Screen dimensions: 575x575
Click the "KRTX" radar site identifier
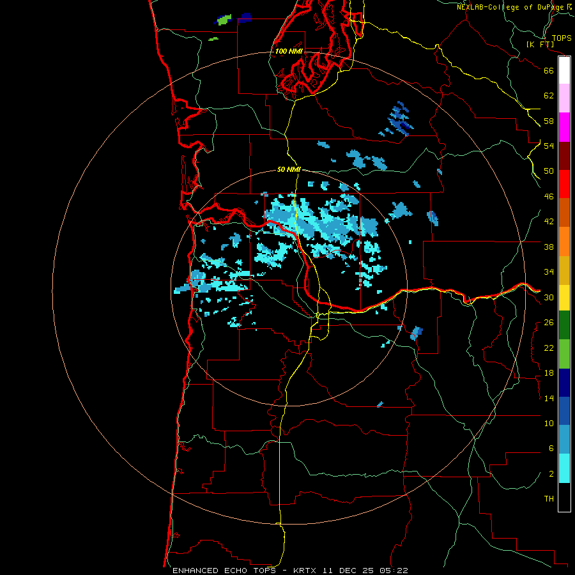[305, 571]
